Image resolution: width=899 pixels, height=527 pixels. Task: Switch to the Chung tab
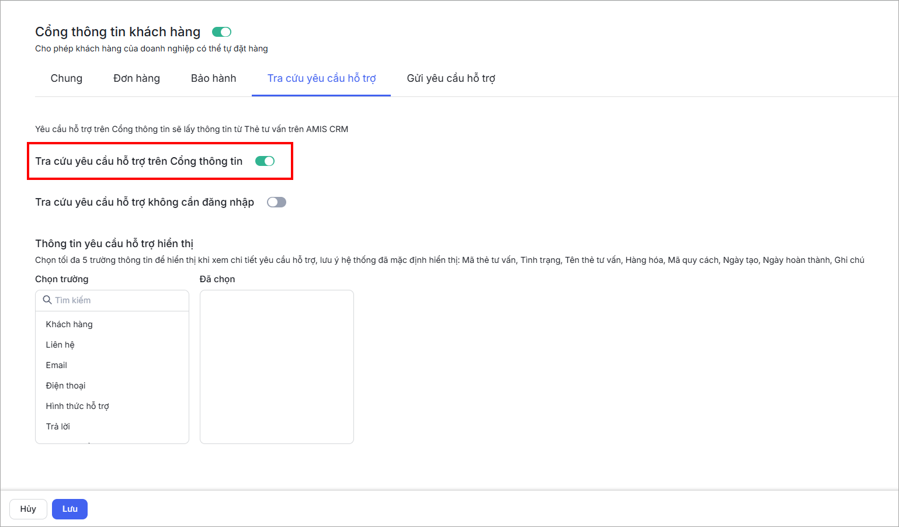[x=67, y=78]
